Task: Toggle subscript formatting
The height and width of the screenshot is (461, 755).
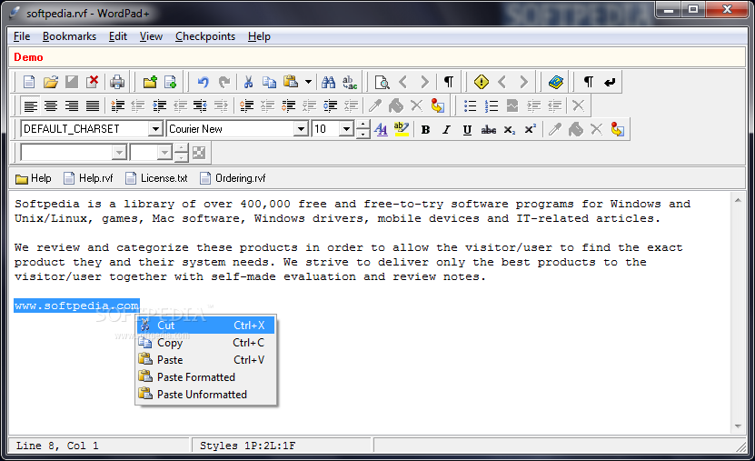Action: pos(510,129)
